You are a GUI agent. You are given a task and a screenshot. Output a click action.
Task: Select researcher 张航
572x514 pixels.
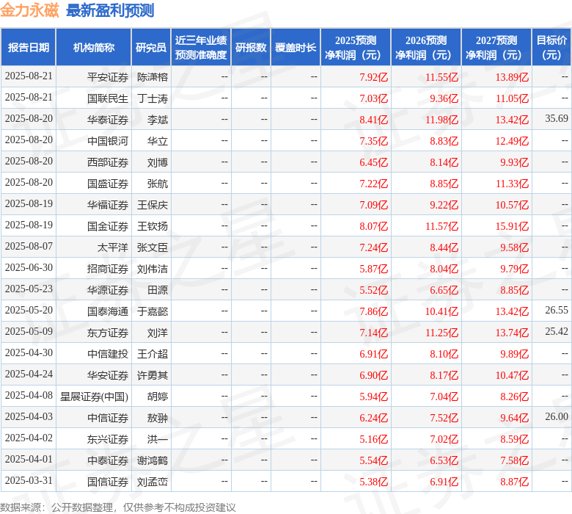click(158, 184)
